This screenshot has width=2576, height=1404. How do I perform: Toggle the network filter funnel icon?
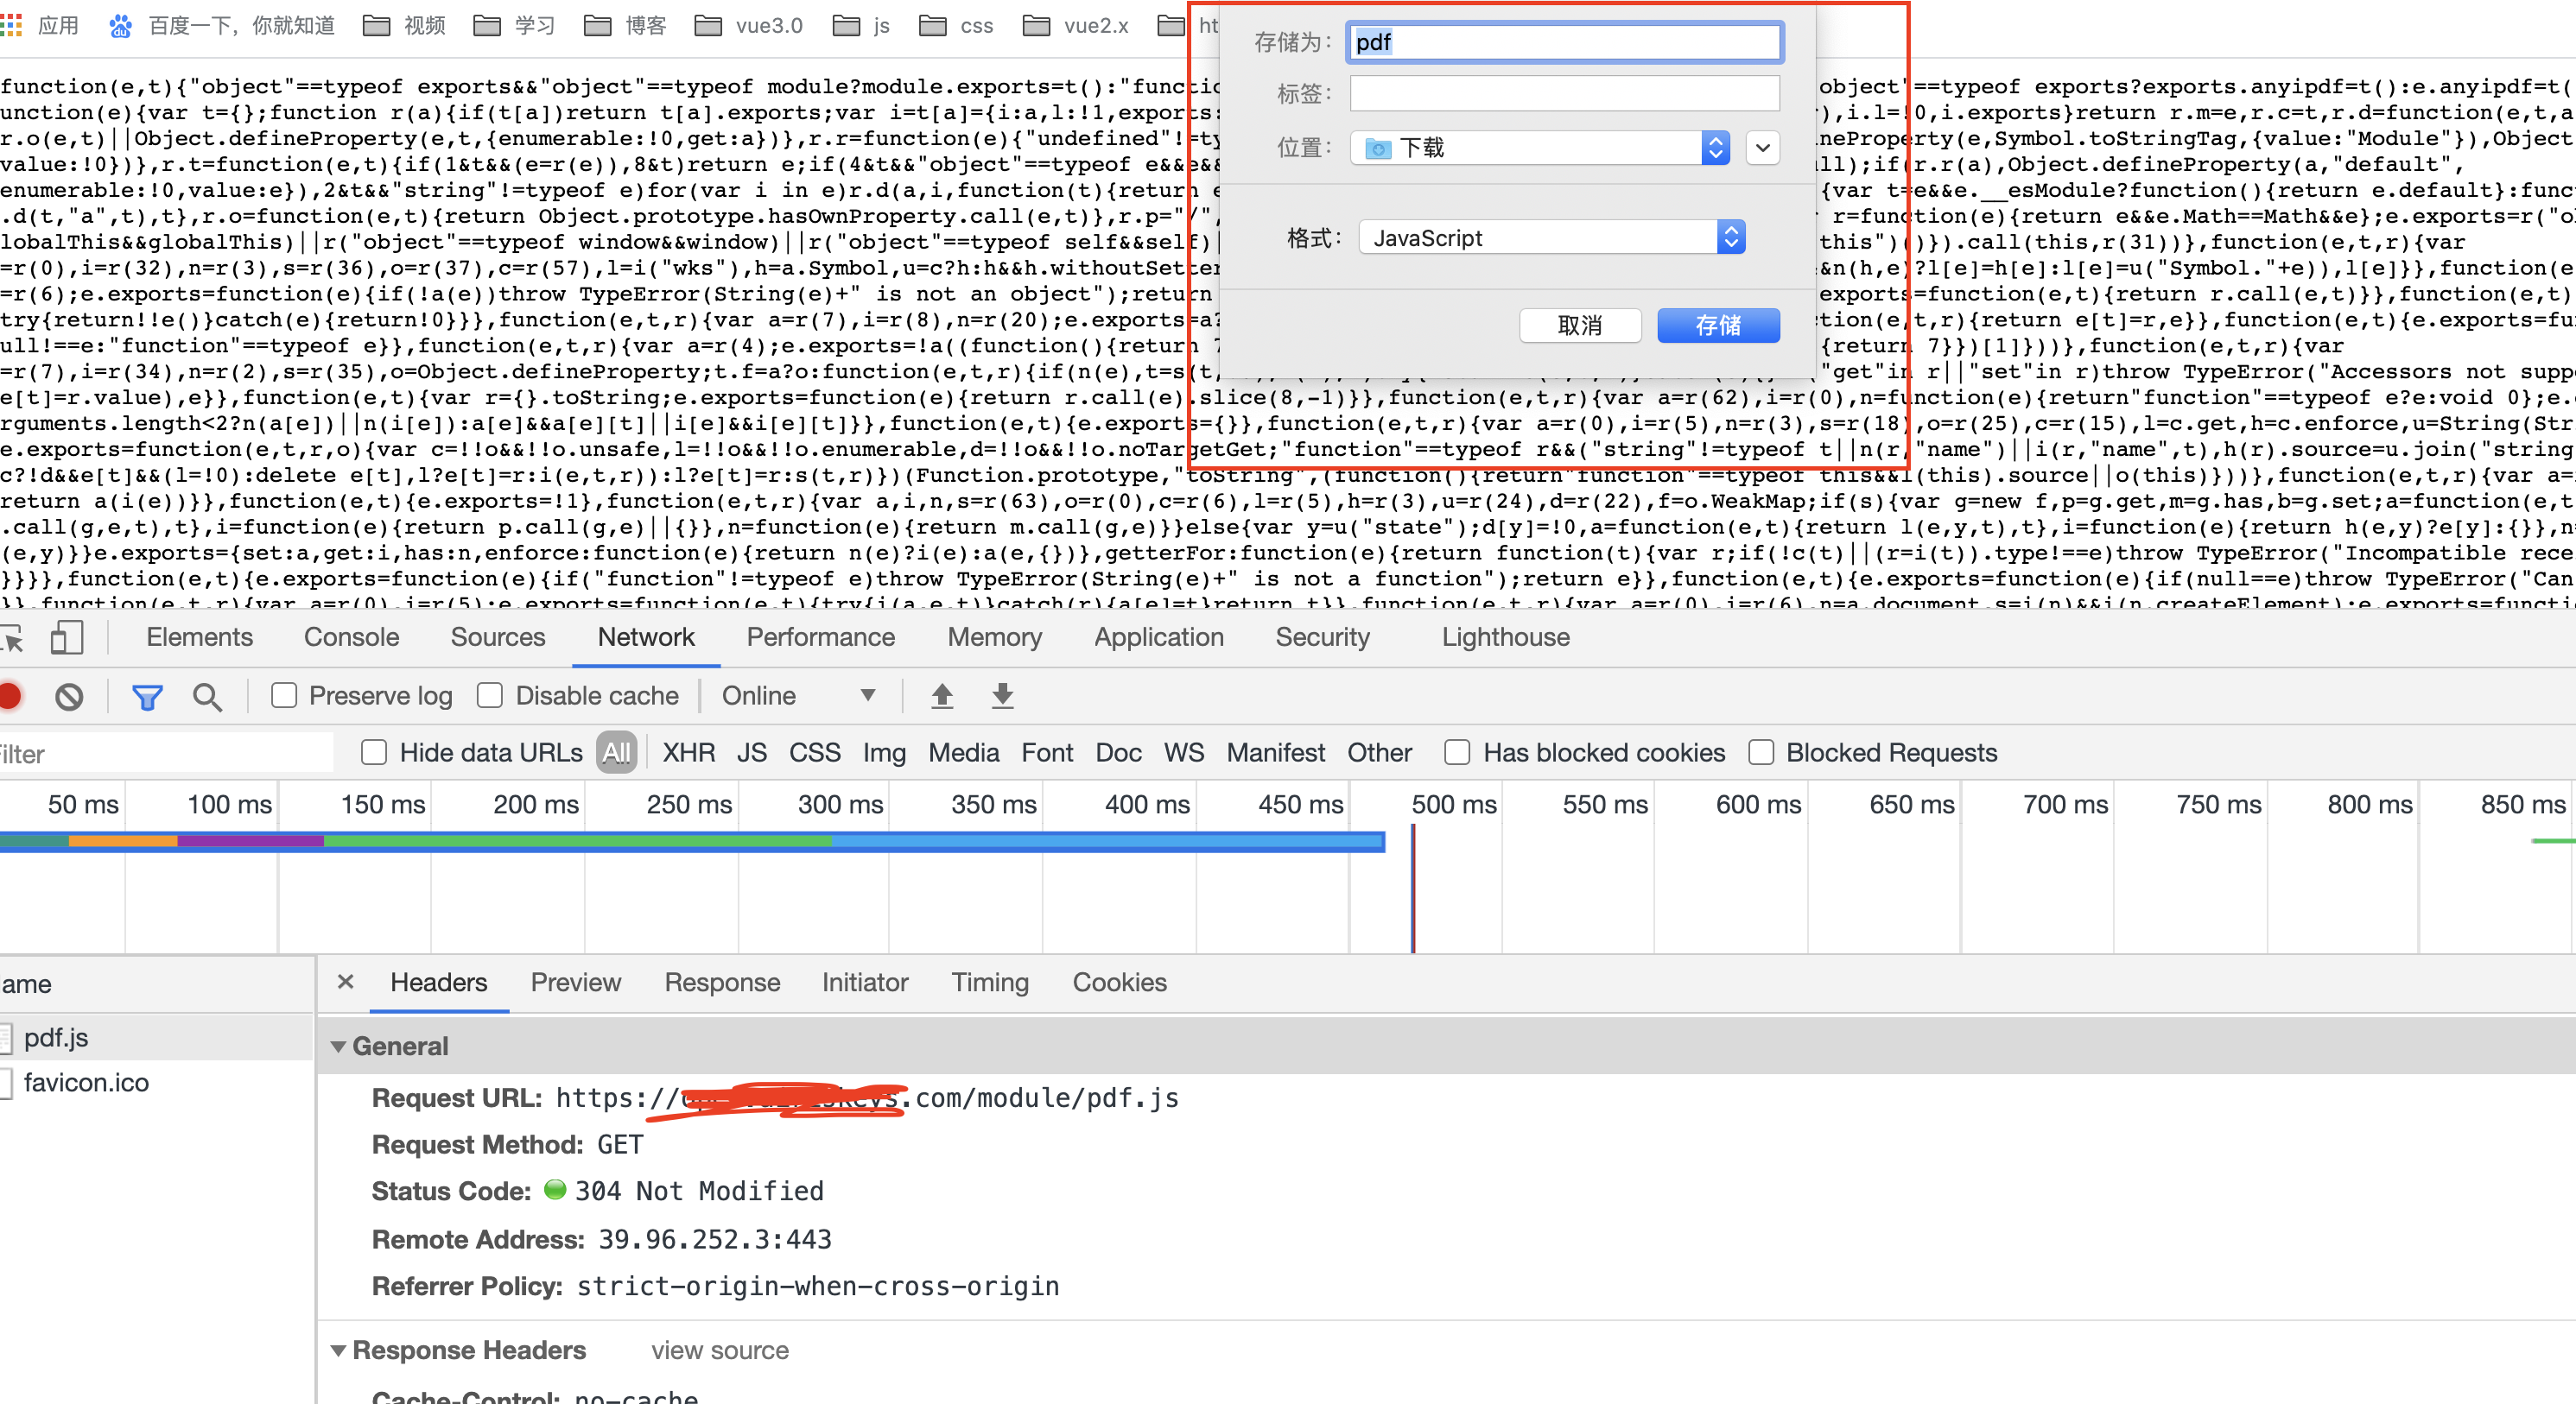coord(147,697)
